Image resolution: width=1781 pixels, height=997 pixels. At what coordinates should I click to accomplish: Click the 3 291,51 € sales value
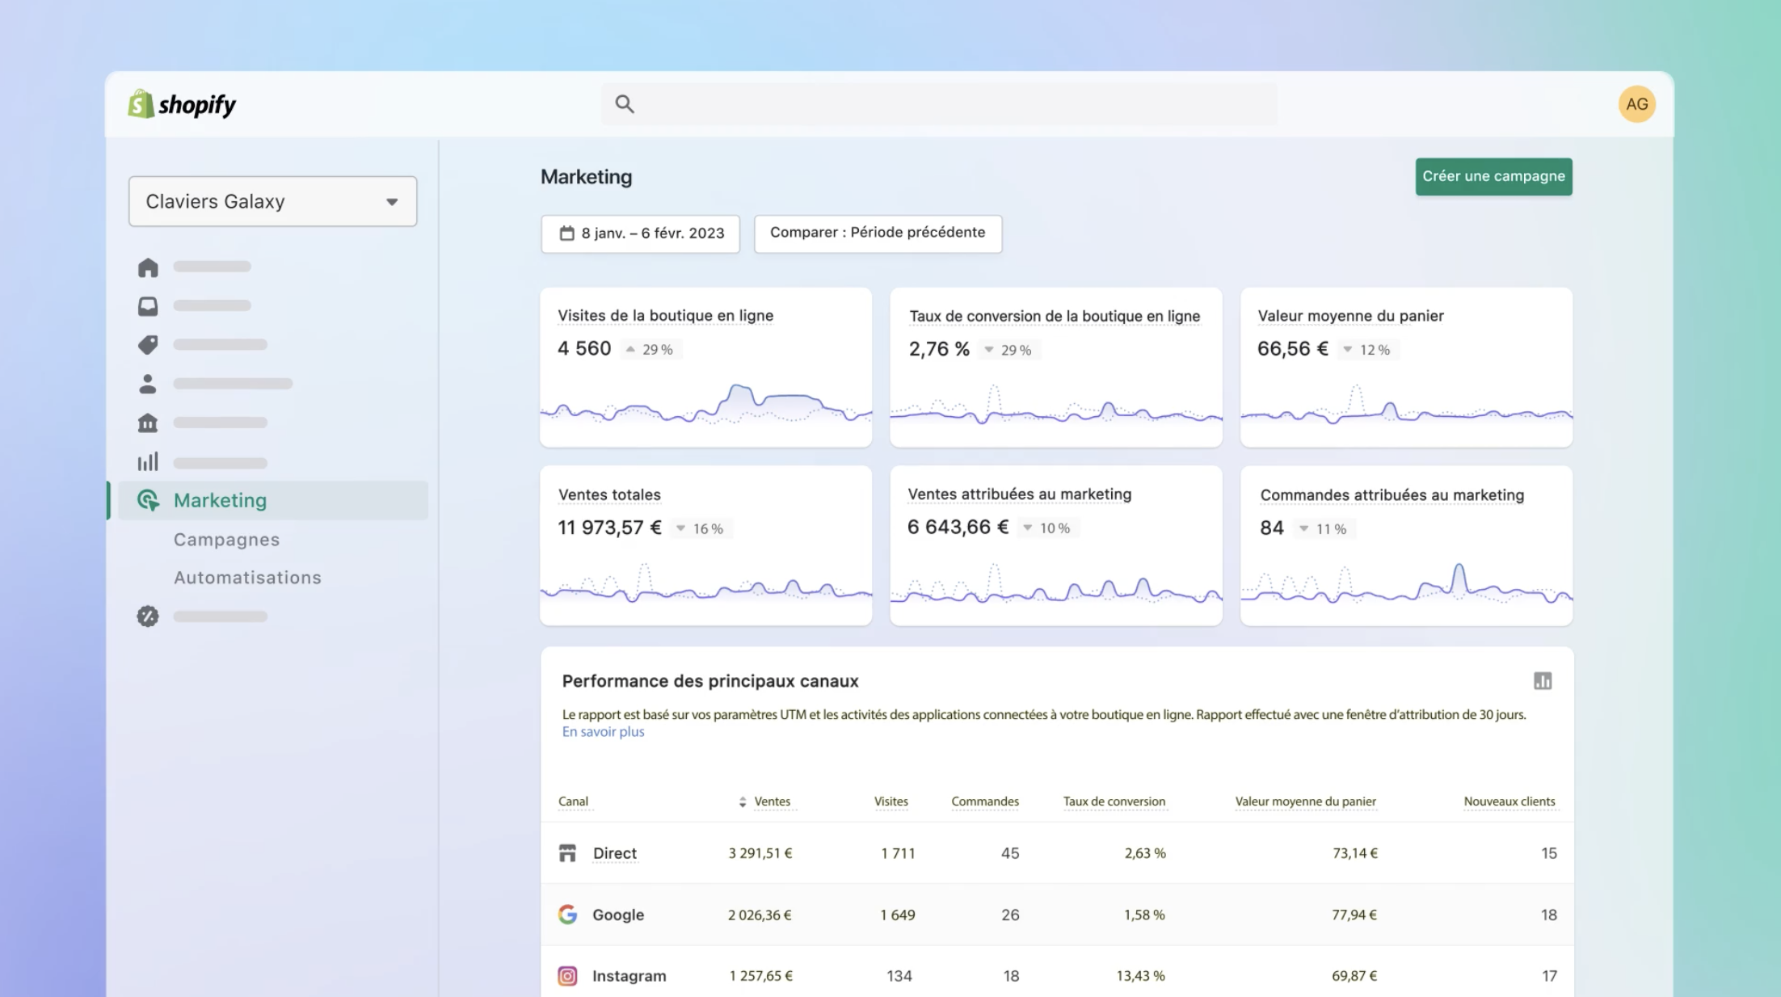[760, 853]
